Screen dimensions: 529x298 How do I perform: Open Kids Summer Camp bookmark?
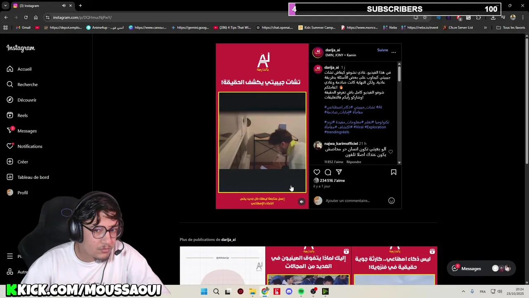click(317, 28)
